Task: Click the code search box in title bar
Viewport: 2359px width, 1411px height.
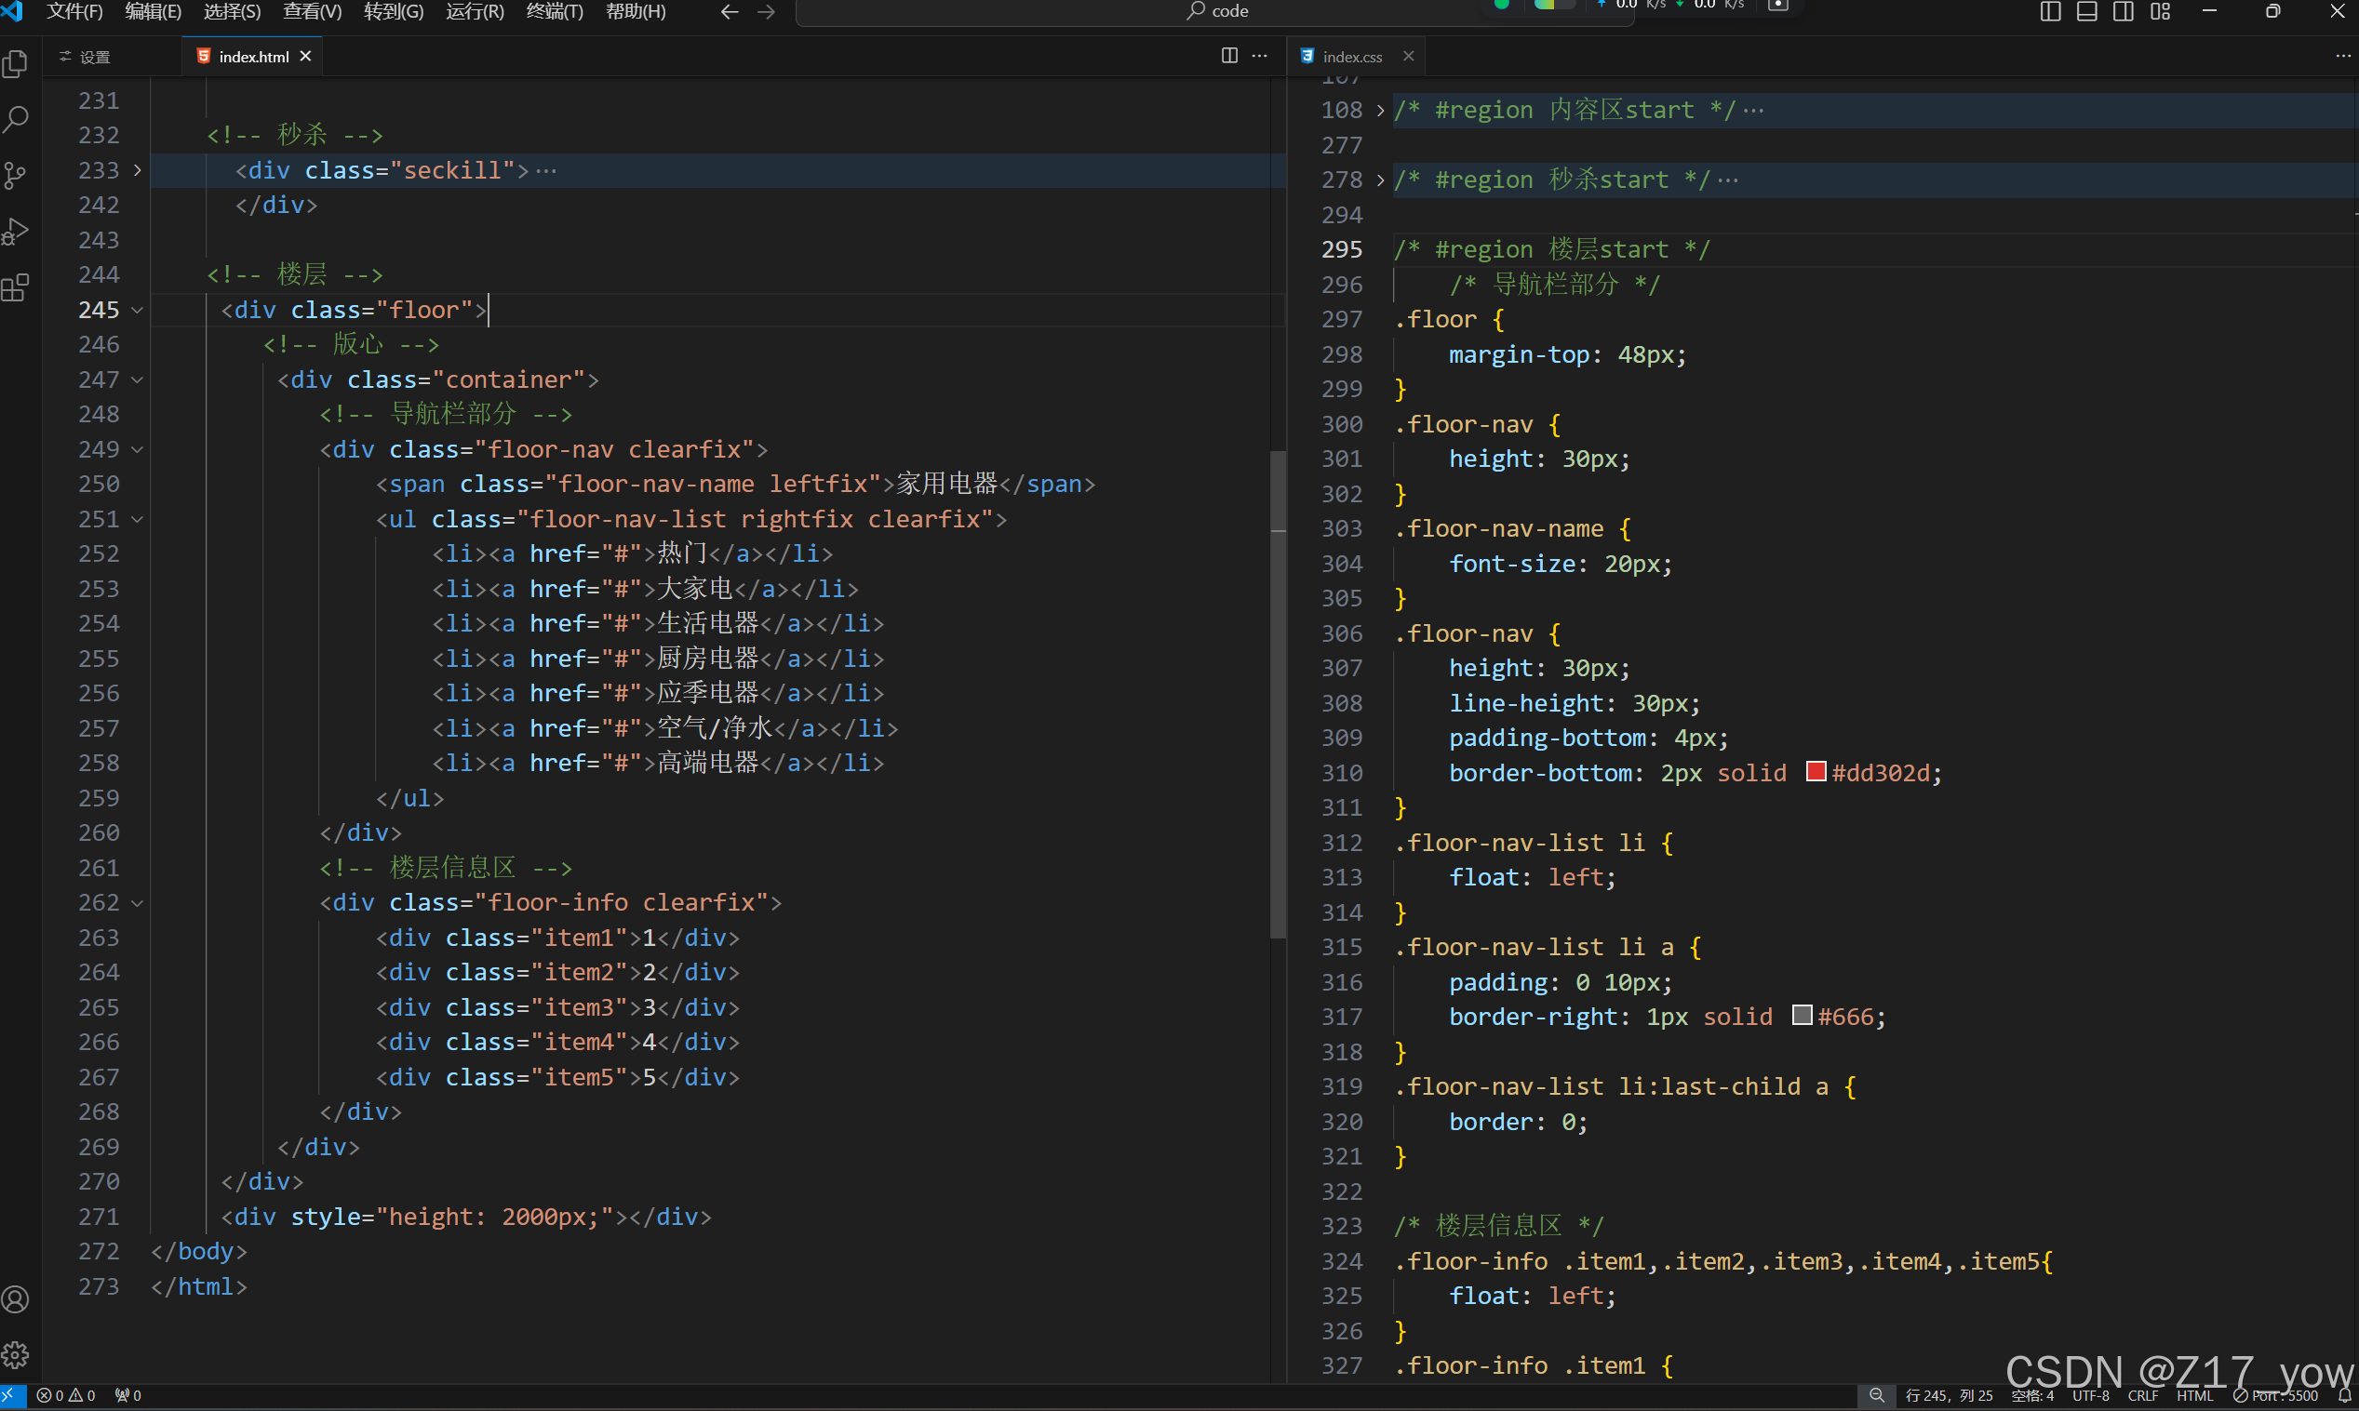Action: 1217,11
